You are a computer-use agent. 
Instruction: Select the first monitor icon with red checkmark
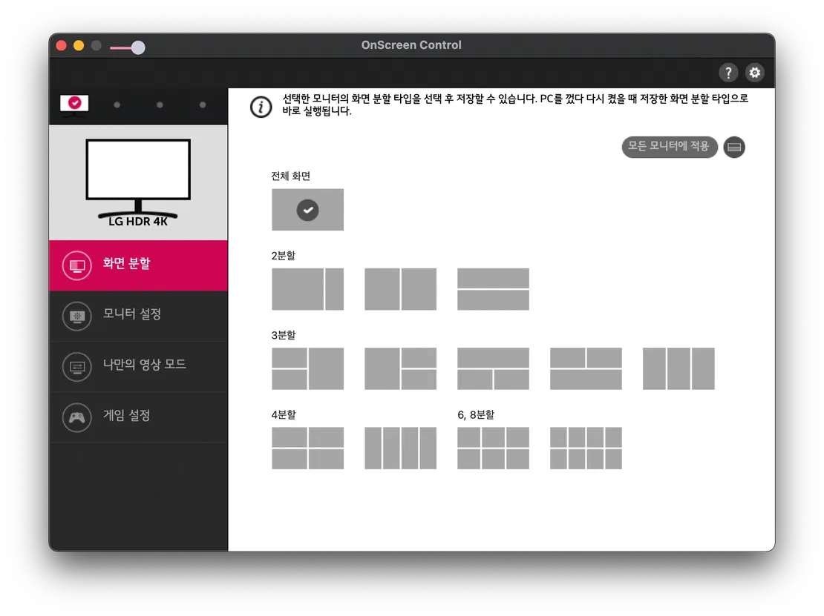click(x=74, y=104)
